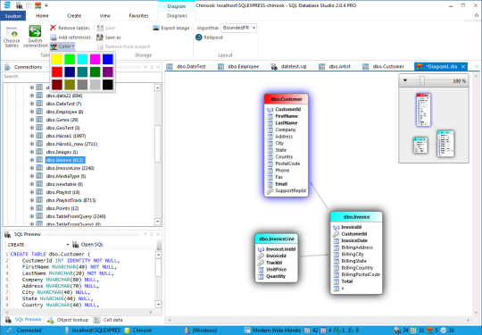This screenshot has width=482, height=335.
Task: Pick the black color swatch
Action: click(x=108, y=85)
